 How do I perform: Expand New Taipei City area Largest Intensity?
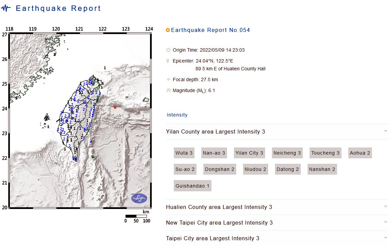pos(277,223)
